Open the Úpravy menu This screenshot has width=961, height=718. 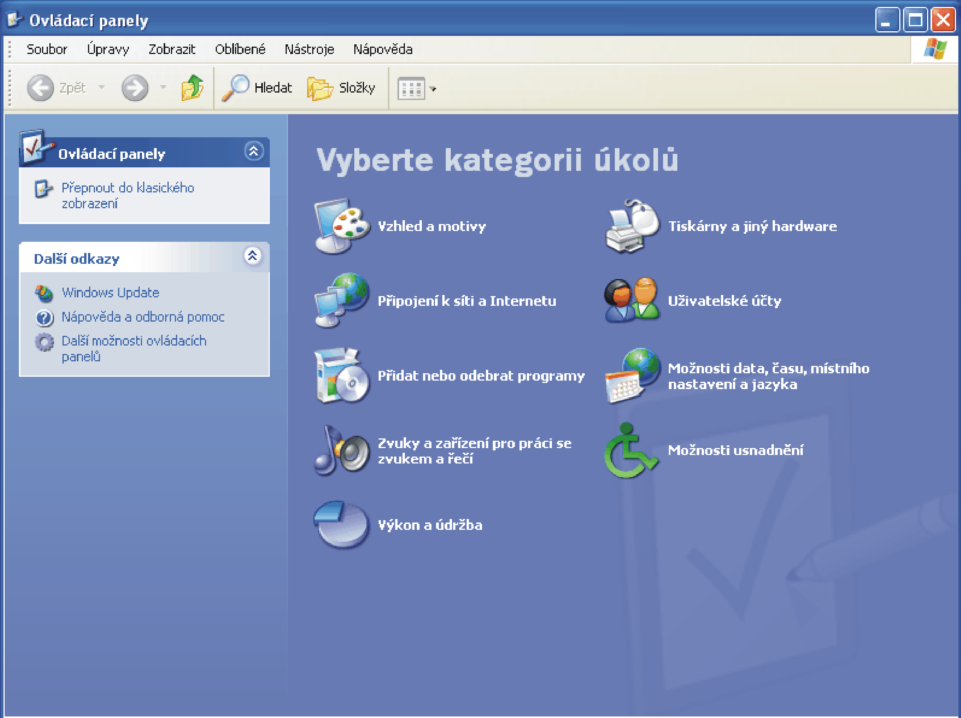click(x=108, y=49)
